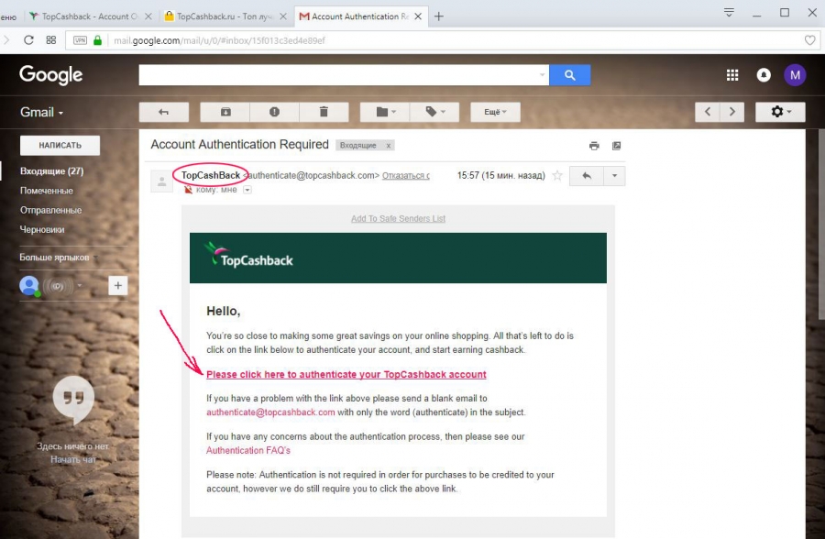Image resolution: width=825 pixels, height=539 pixels.
Task: Click the chat user avatar icon
Action: pyautogui.click(x=29, y=286)
